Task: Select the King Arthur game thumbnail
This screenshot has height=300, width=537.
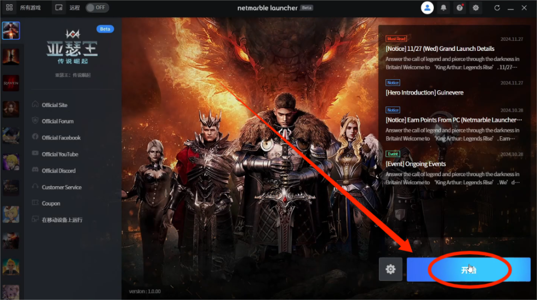Action: coord(10,30)
